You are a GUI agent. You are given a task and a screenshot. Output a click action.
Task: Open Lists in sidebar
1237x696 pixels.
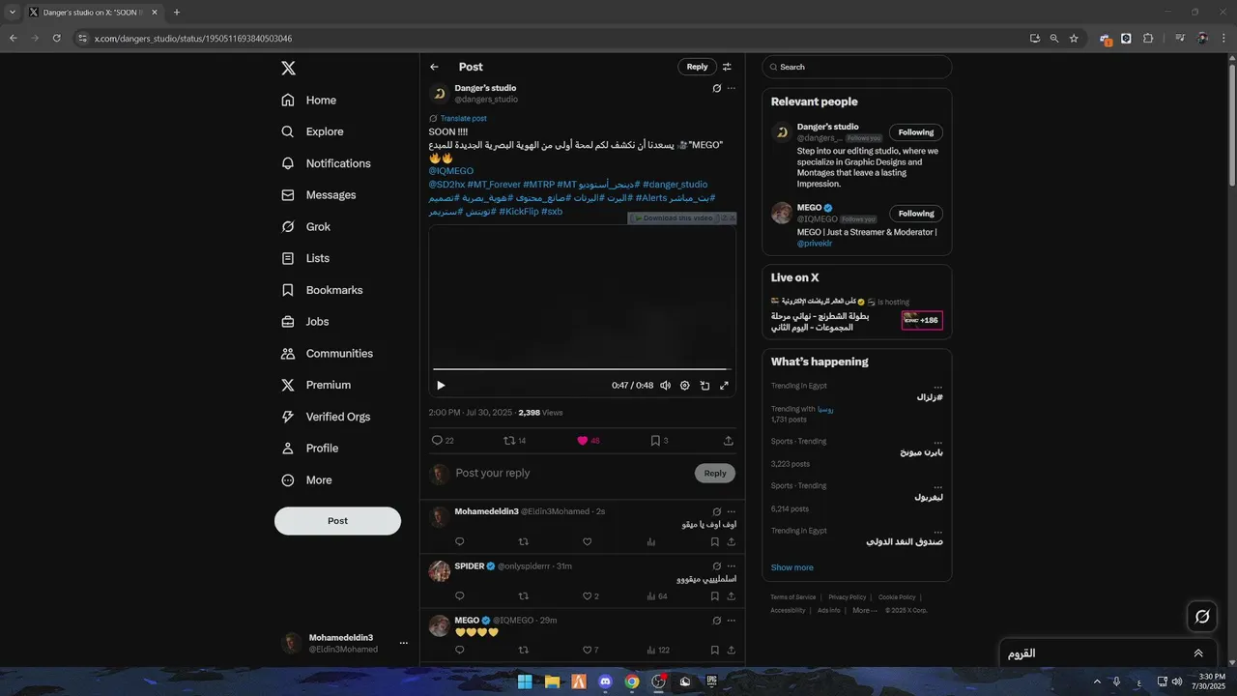(x=305, y=258)
